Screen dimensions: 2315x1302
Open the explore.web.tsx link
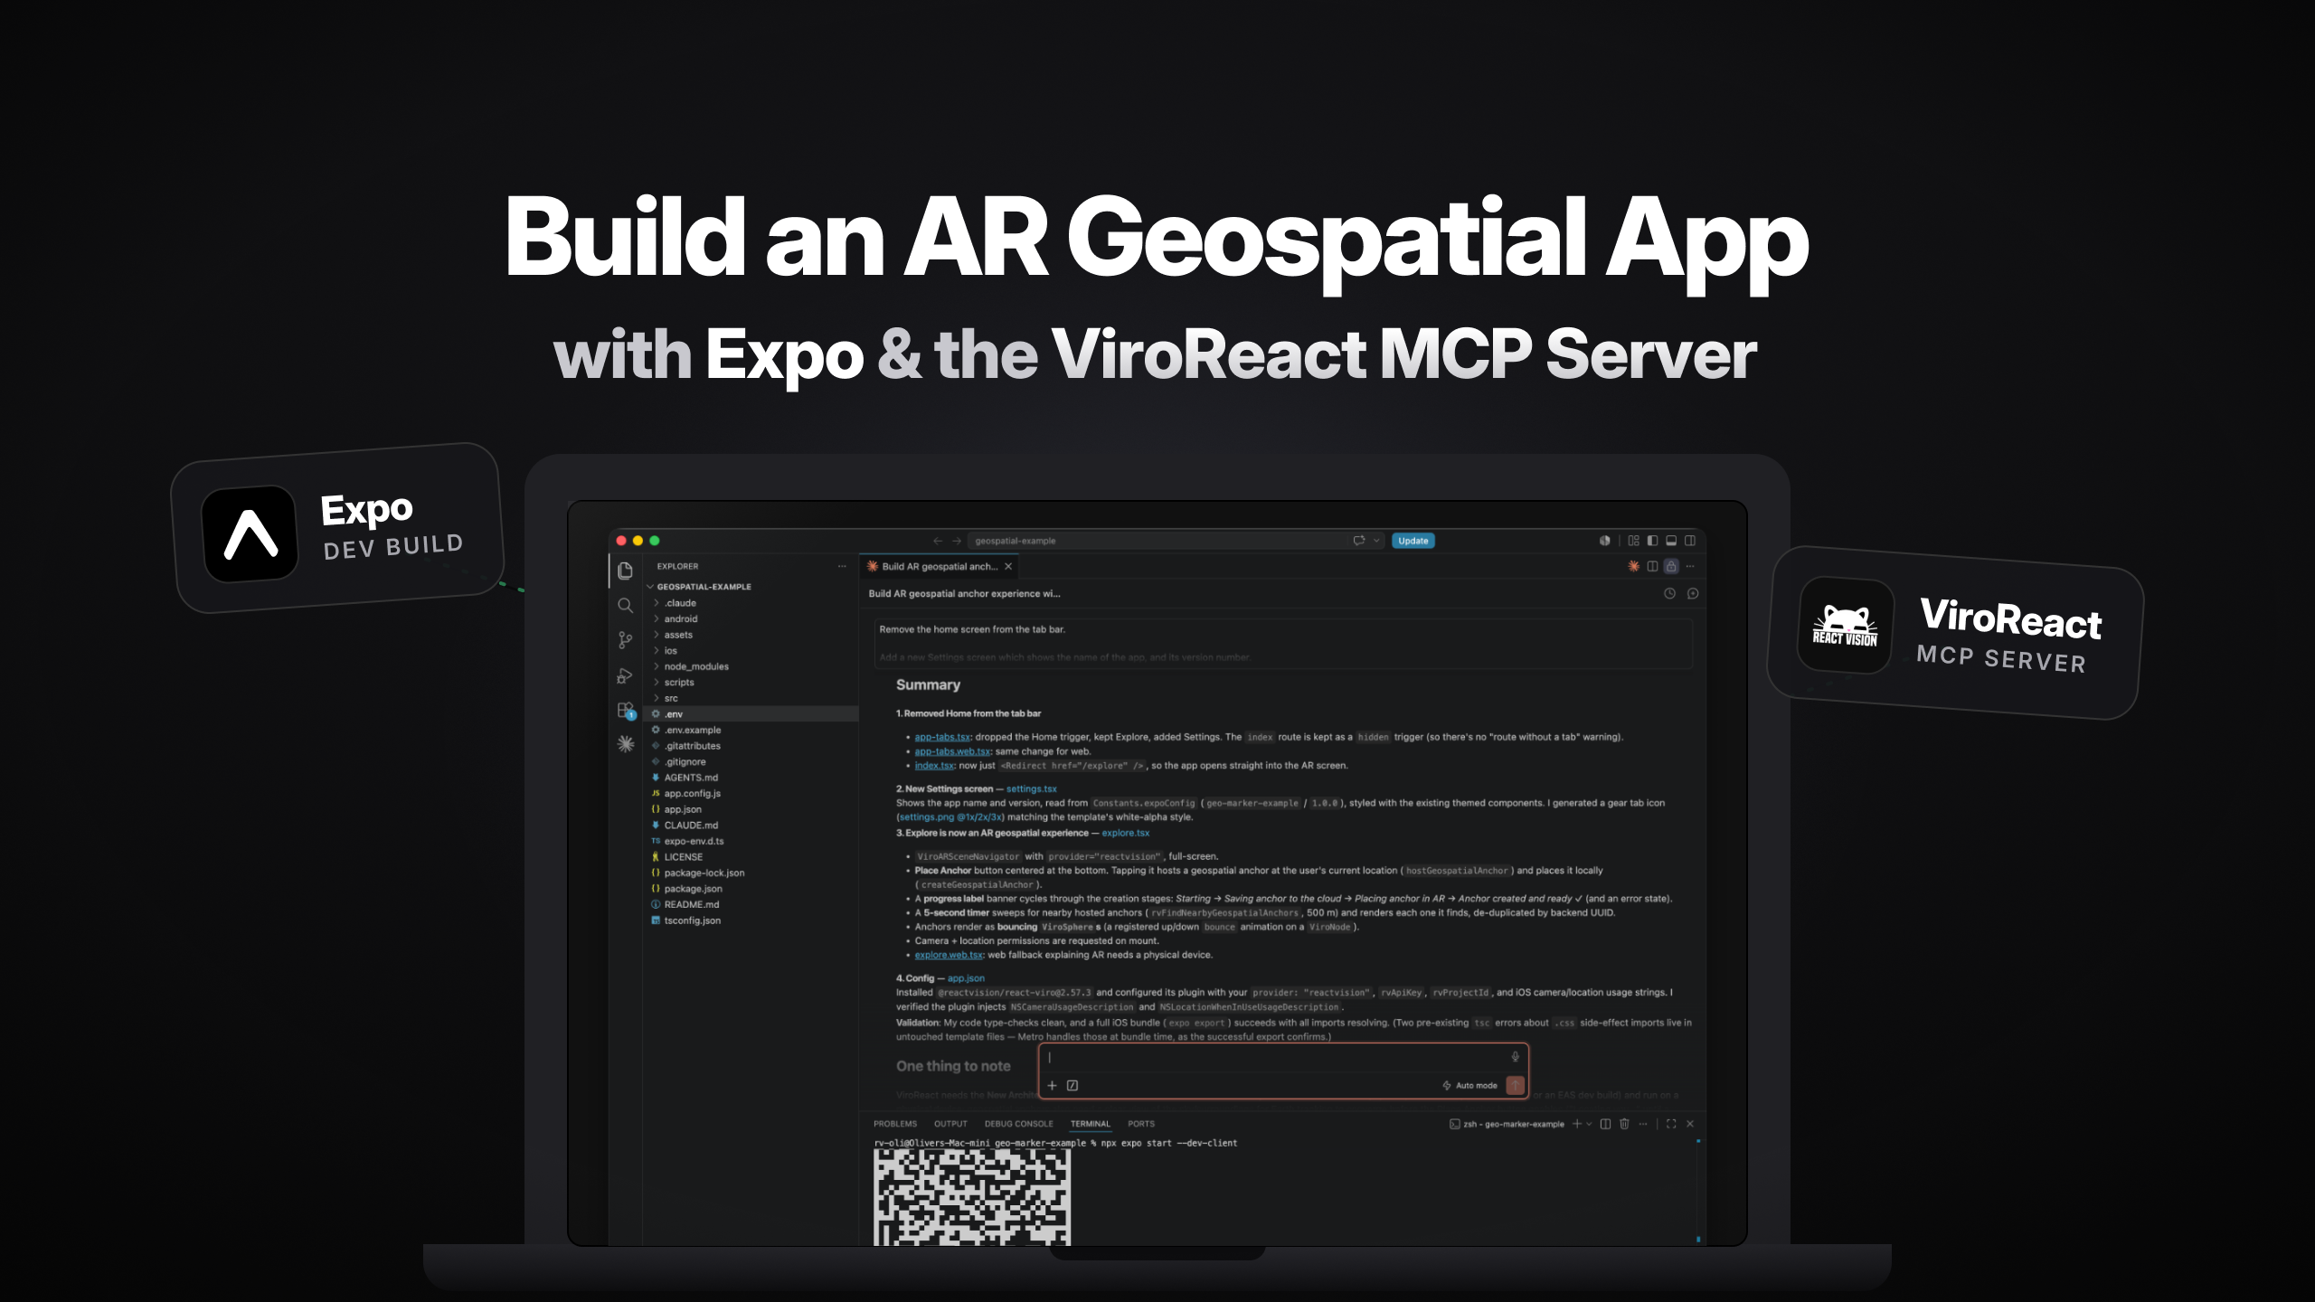949,955
